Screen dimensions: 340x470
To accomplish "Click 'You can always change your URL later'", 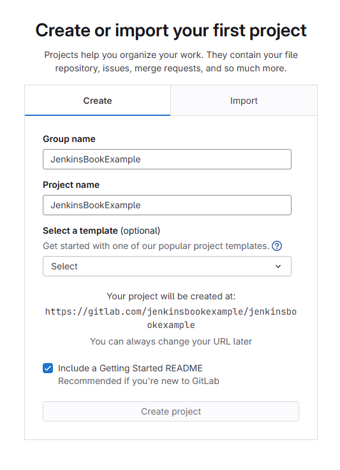I will coord(171,341).
